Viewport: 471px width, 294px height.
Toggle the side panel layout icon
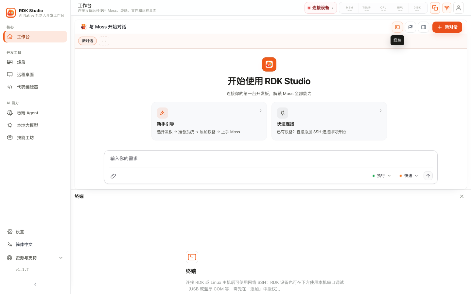(424, 27)
